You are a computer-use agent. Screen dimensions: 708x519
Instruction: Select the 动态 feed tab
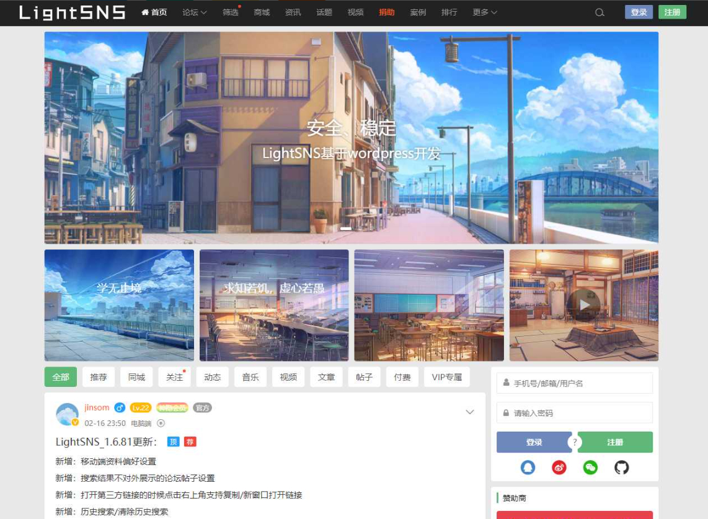pos(212,377)
